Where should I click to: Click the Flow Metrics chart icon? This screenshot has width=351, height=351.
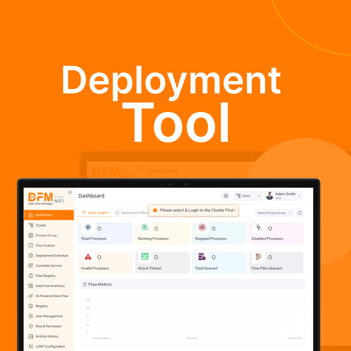84,284
